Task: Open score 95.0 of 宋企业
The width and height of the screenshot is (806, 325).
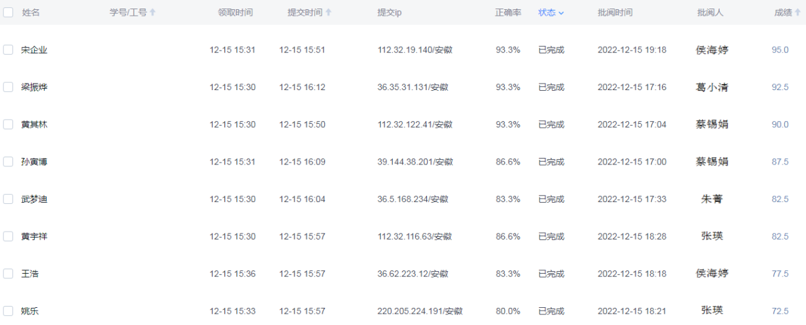Action: point(780,50)
